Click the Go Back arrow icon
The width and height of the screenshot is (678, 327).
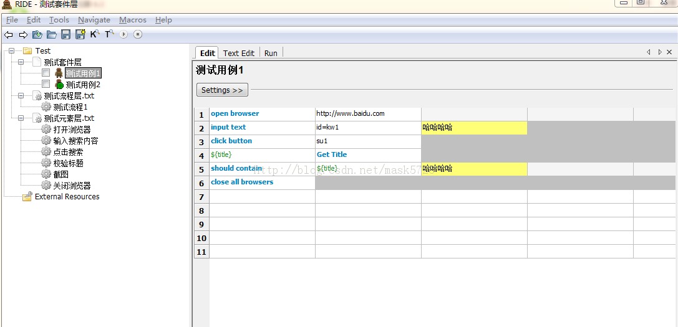[8, 34]
